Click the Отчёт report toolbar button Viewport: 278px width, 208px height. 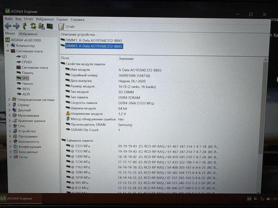click(66, 26)
